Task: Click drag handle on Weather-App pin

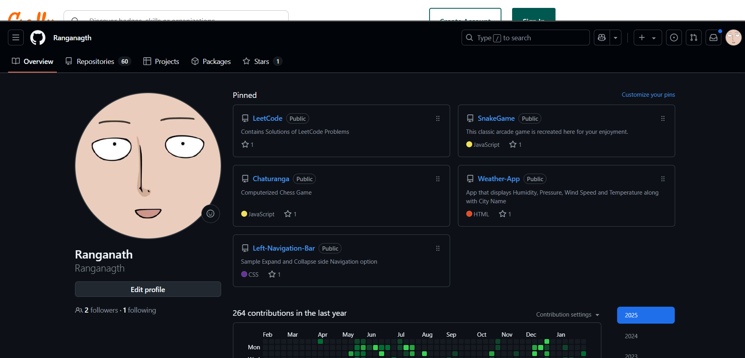Action: (663, 179)
